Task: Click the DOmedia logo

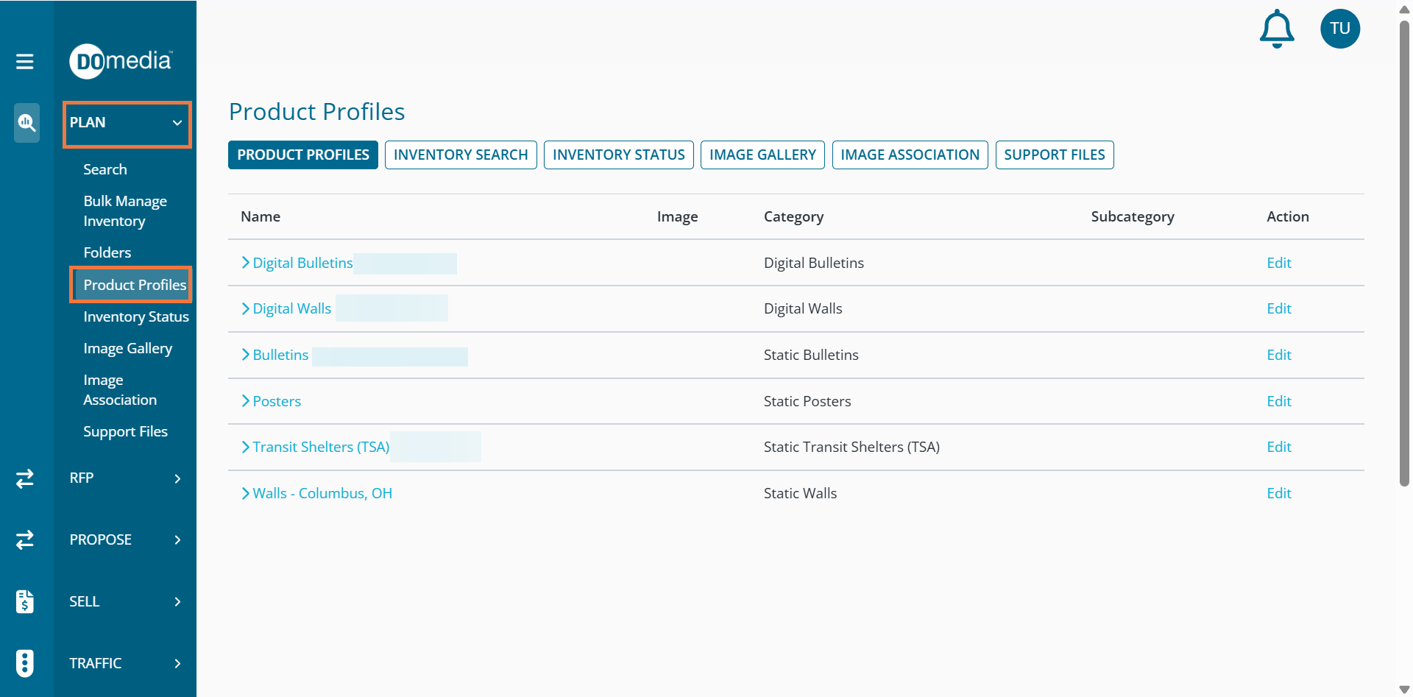Action: coord(121,61)
